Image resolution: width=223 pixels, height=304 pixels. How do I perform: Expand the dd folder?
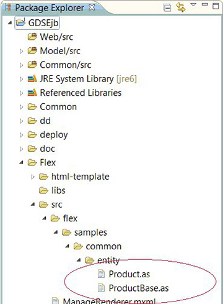[x=21, y=121]
